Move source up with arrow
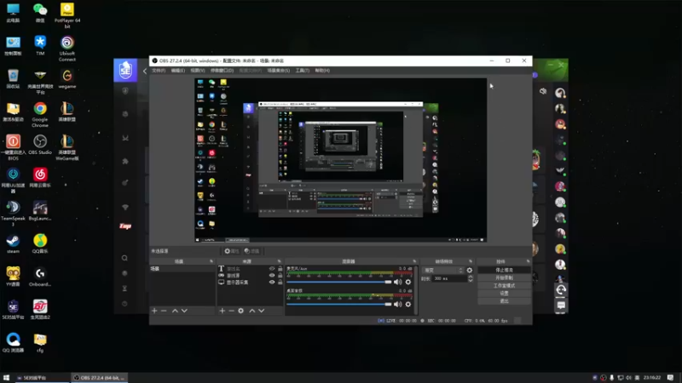 (251, 311)
